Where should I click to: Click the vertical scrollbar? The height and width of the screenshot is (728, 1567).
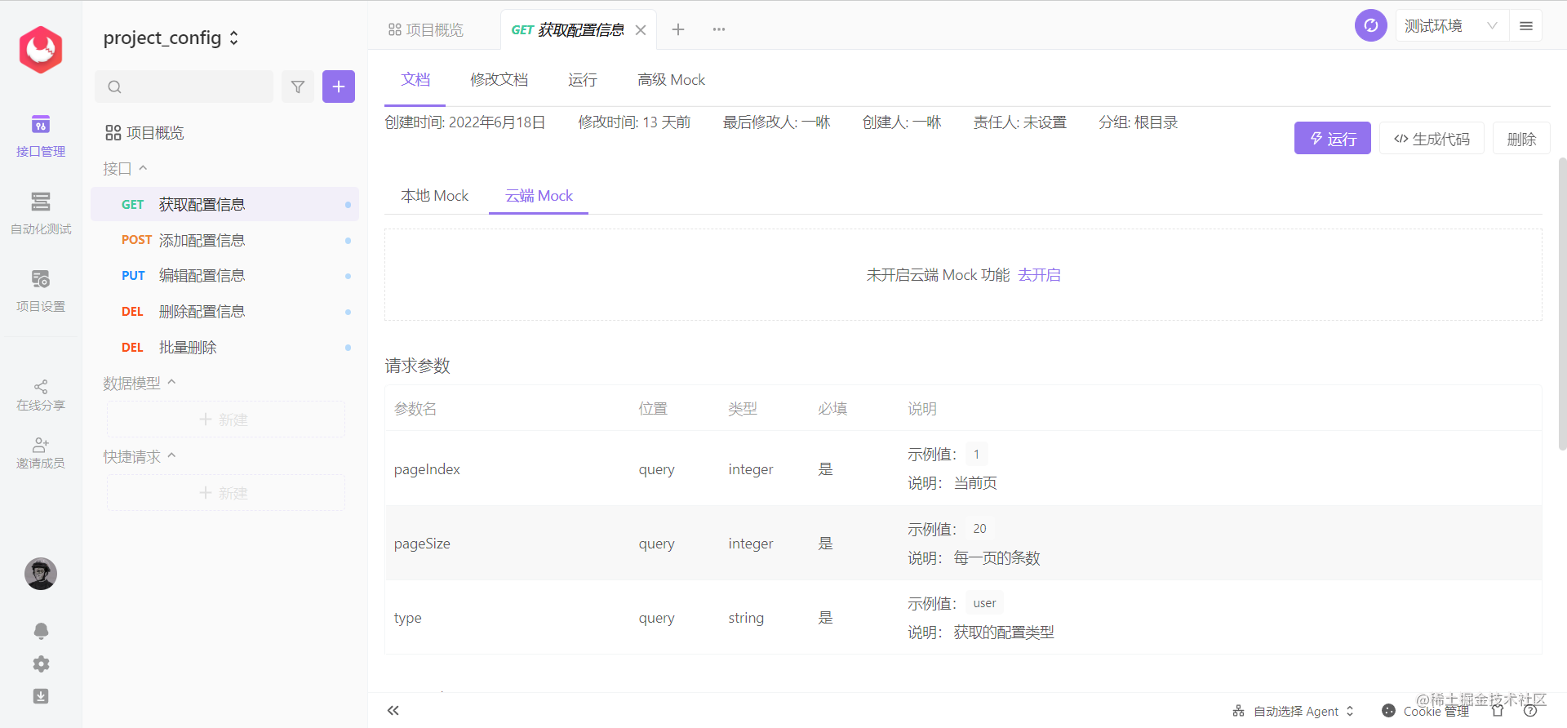tap(1562, 304)
